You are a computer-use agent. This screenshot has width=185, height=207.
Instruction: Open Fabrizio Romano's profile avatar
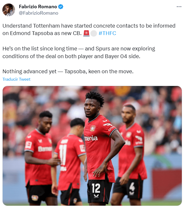(x=9, y=10)
